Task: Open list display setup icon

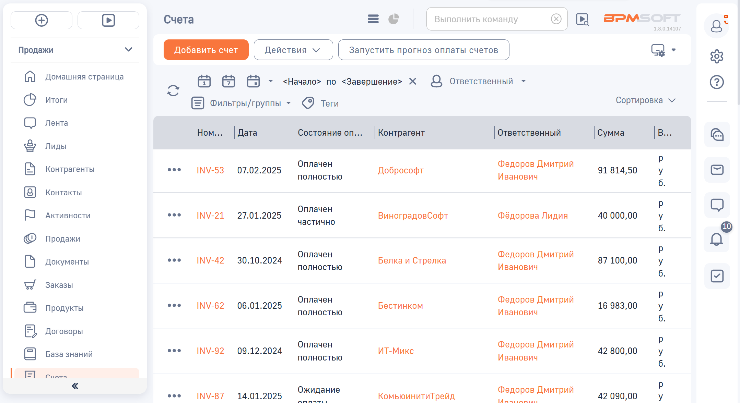Action: pyautogui.click(x=658, y=50)
